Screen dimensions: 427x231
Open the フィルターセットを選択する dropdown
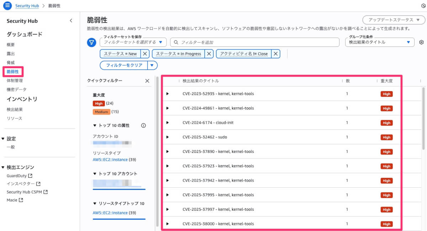pos(133,42)
